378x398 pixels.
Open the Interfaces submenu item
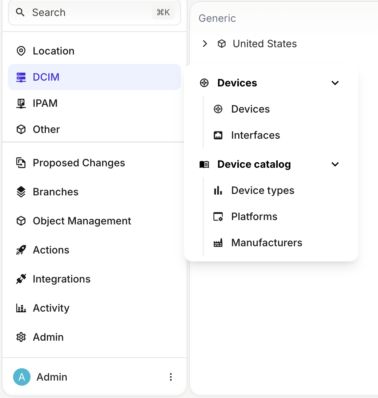256,135
